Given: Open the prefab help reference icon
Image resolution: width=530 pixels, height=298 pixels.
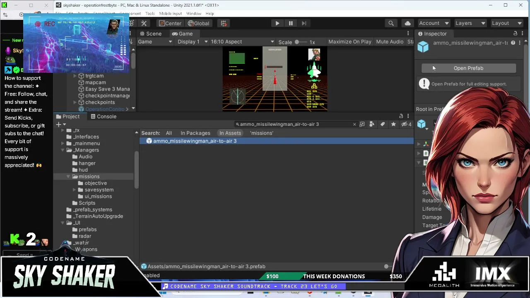Looking at the screenshot, I should click(513, 43).
